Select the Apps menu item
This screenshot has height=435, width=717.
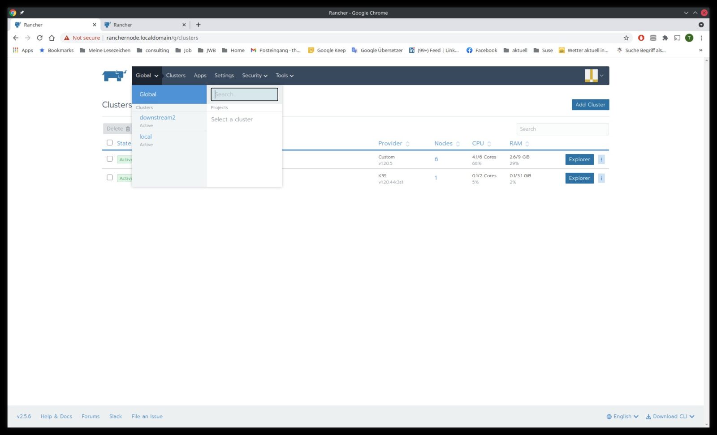(x=200, y=75)
